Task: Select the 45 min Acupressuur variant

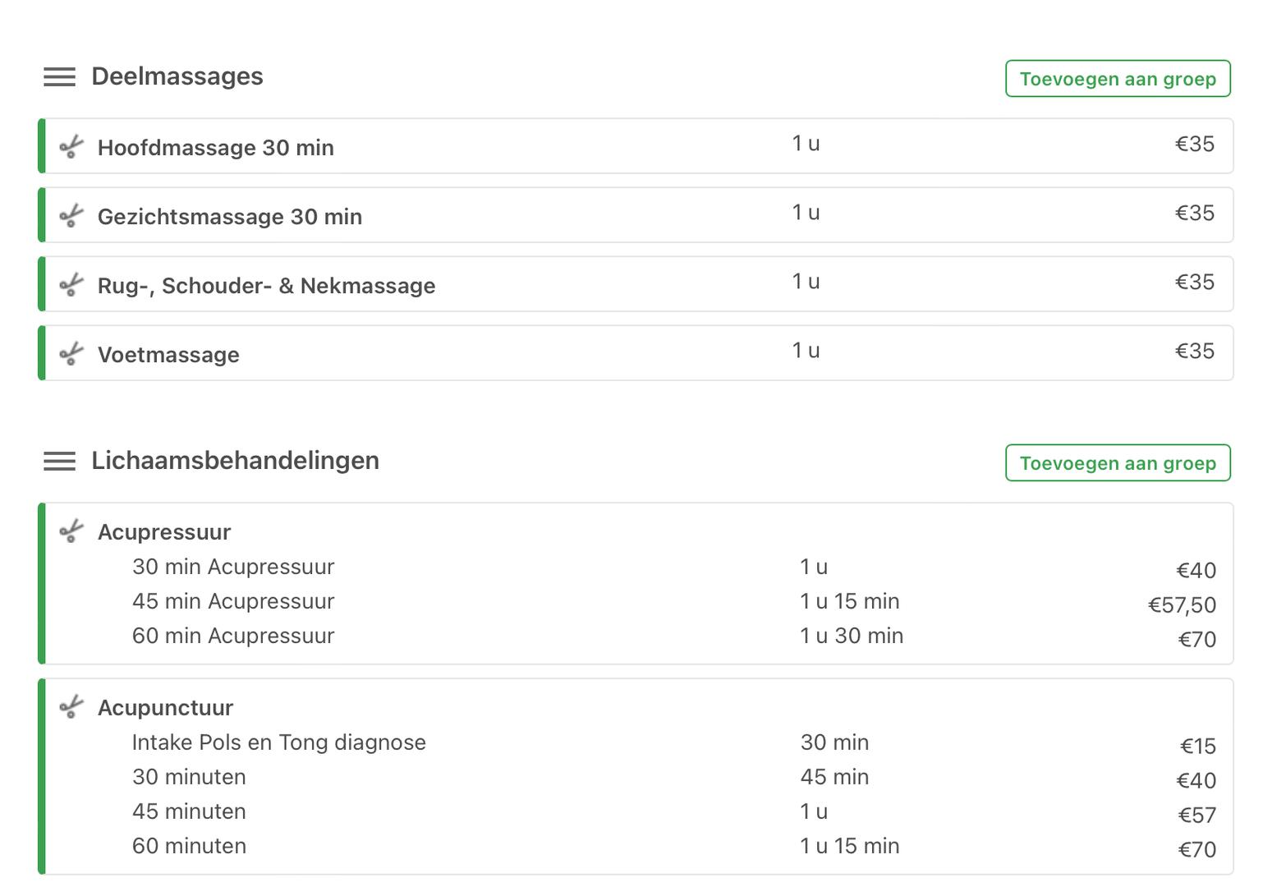Action: coord(673,602)
